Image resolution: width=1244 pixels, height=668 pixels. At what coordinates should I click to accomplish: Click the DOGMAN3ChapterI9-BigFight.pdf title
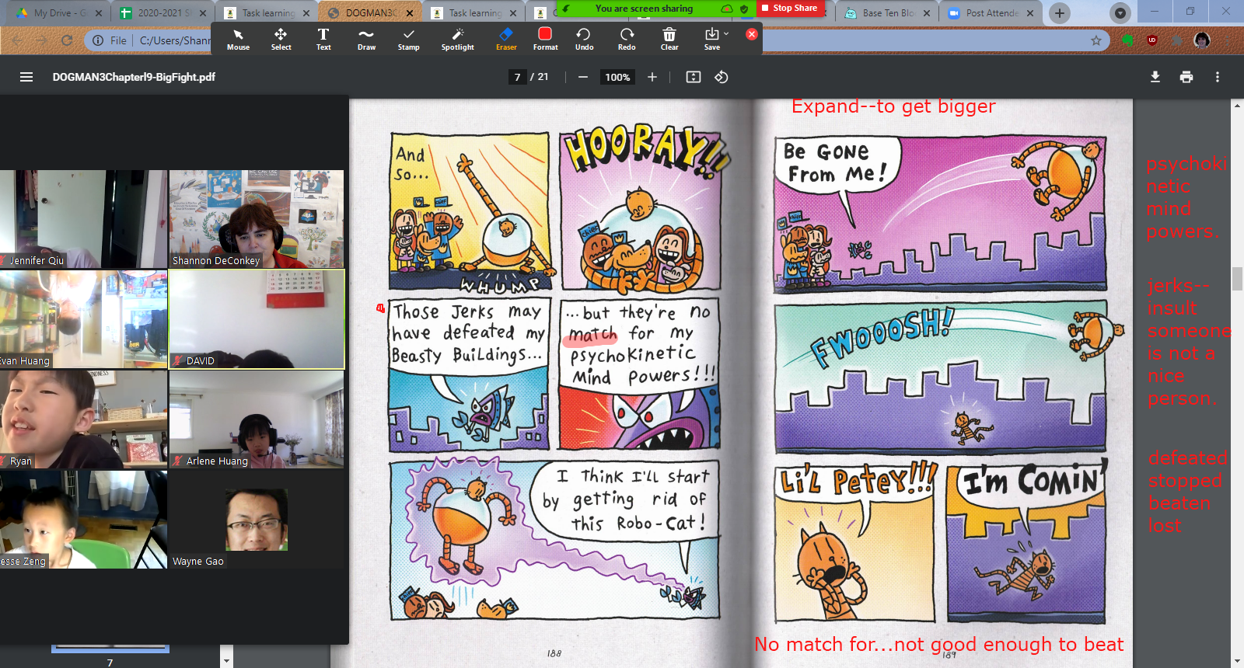click(134, 77)
